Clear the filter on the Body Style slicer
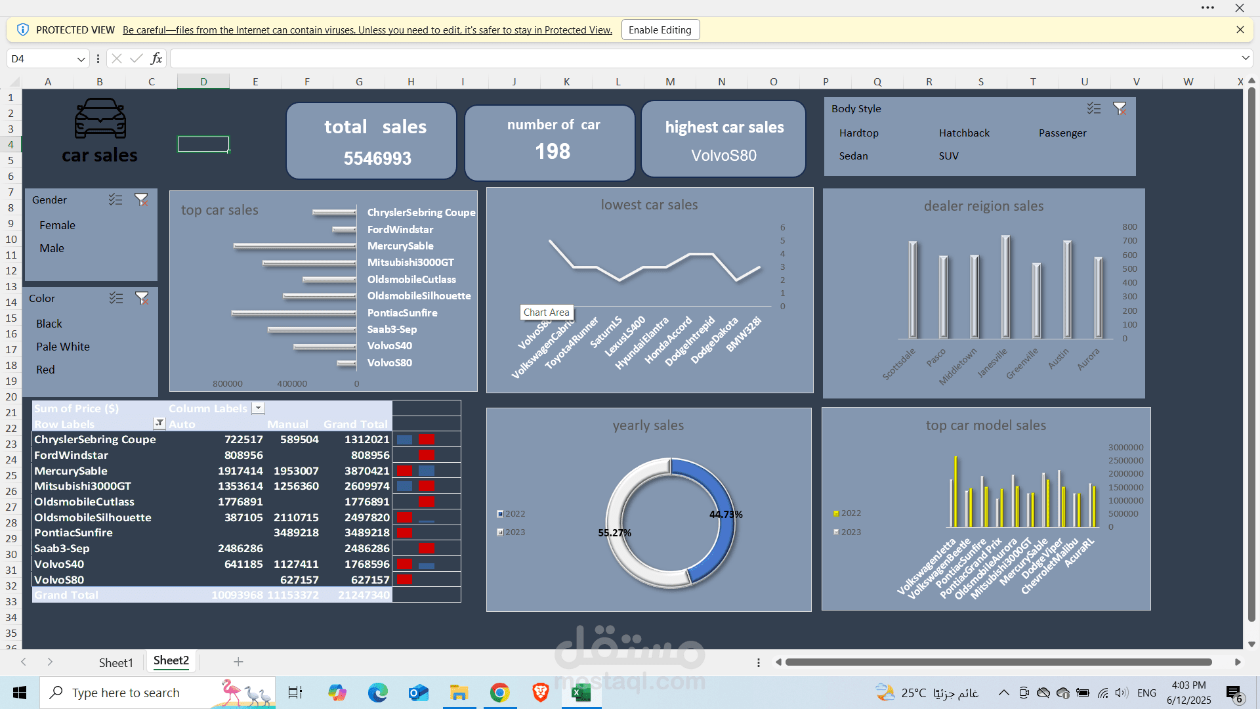1260x709 pixels. [x=1120, y=108]
